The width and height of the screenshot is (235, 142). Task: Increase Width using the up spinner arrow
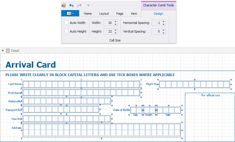116,21
